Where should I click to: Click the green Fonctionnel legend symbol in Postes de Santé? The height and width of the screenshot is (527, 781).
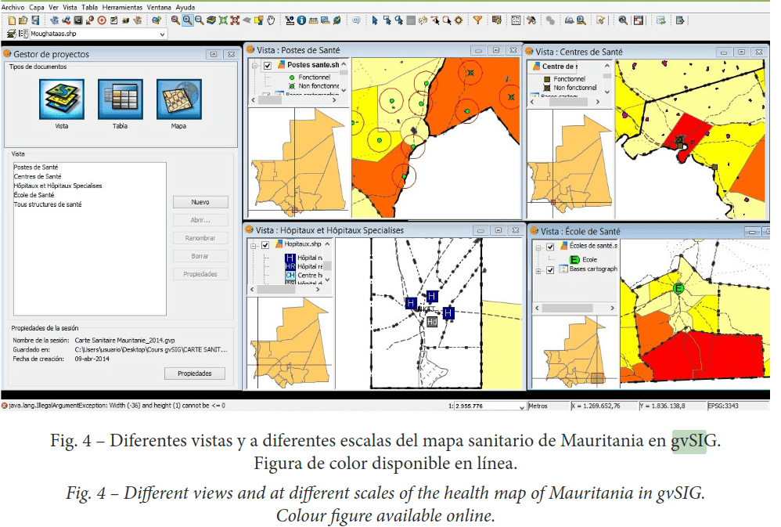[291, 78]
